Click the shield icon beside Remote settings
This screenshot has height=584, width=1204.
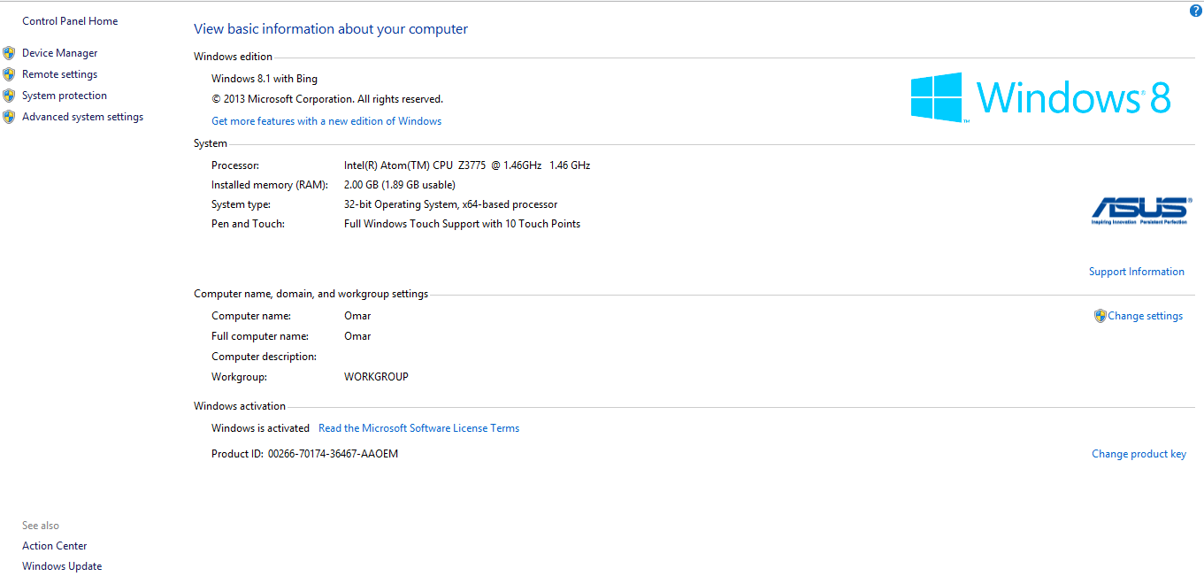pos(9,74)
